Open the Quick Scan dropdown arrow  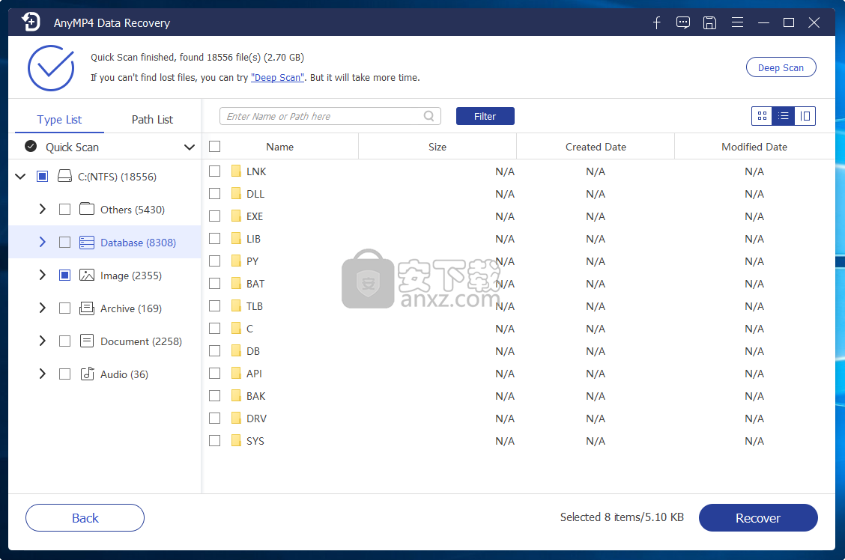[189, 147]
